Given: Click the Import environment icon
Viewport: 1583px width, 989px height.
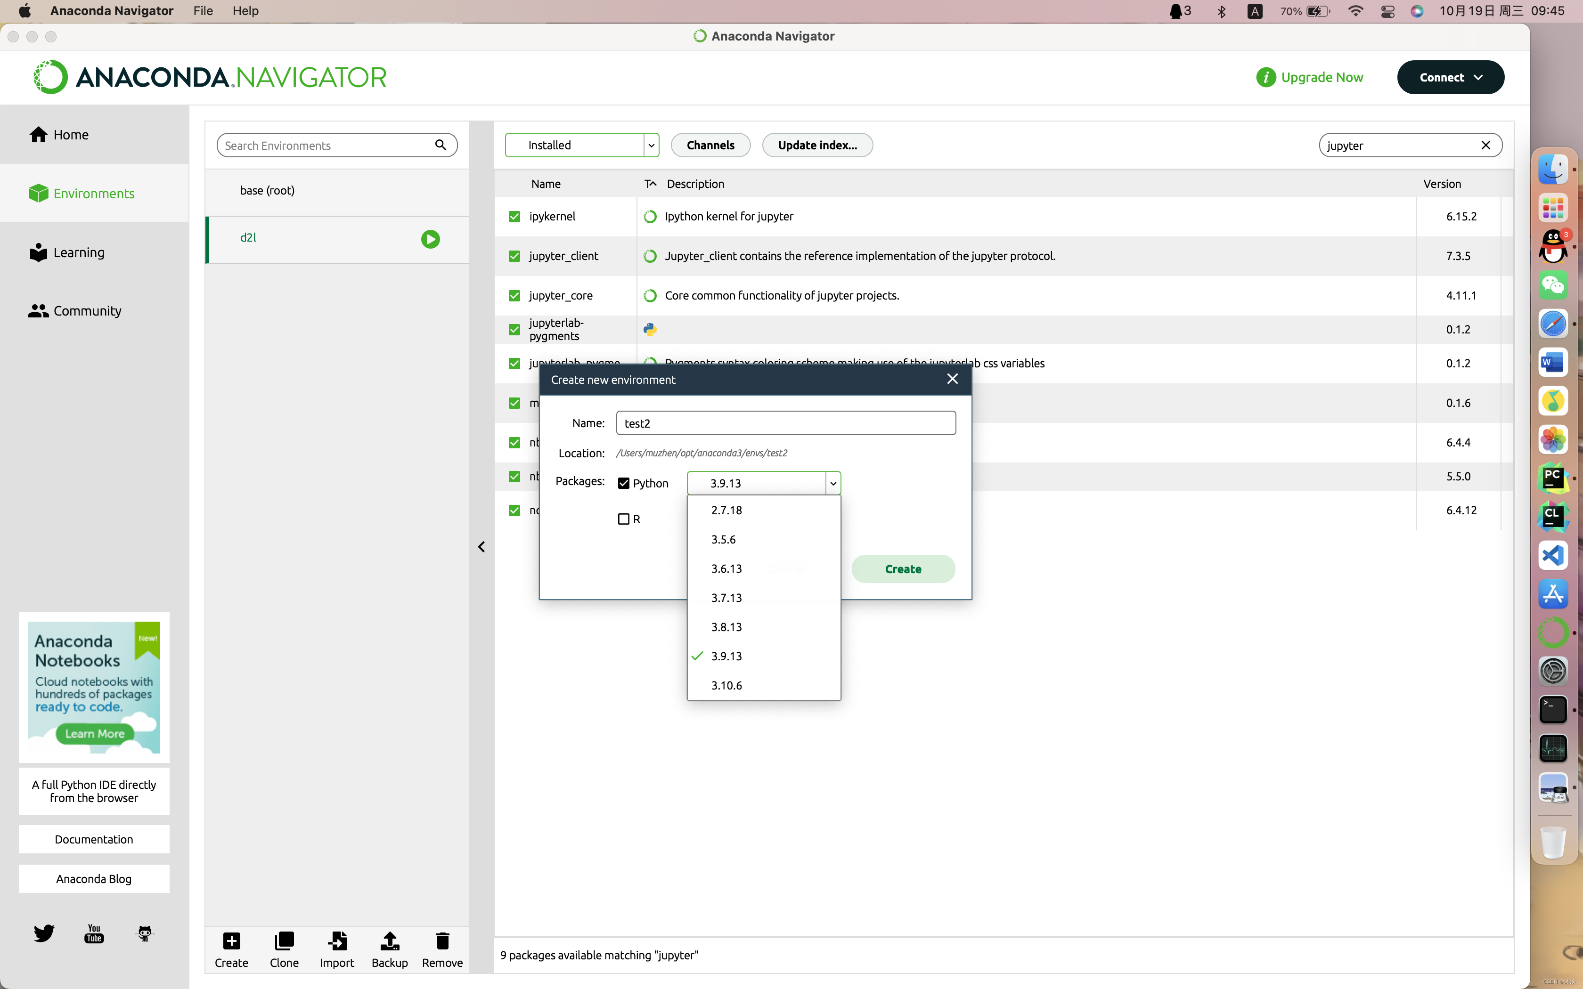Looking at the screenshot, I should point(337,941).
